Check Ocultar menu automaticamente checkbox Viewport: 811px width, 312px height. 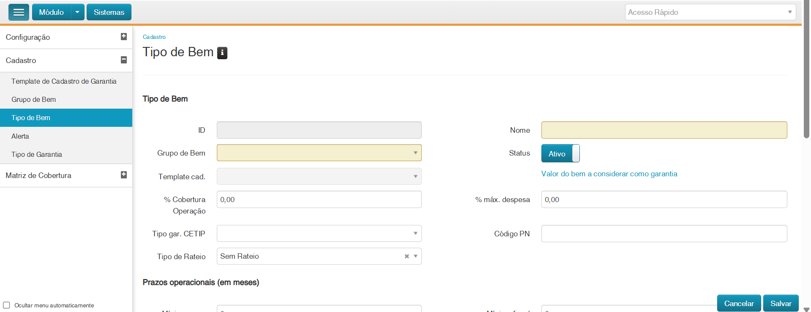pyautogui.click(x=7, y=305)
